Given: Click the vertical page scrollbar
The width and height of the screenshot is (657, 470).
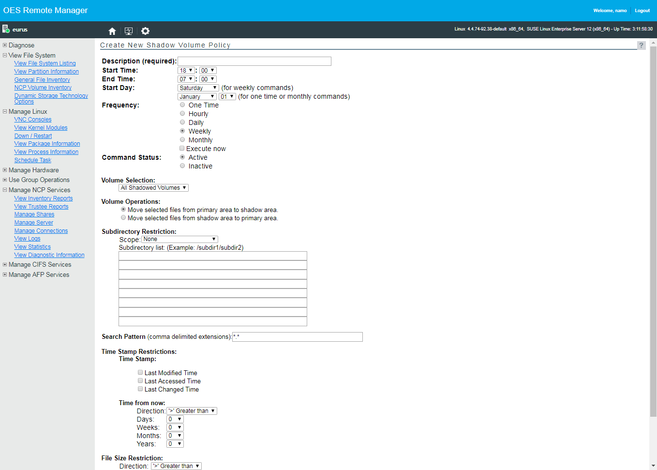Looking at the screenshot, I should [653, 232].
